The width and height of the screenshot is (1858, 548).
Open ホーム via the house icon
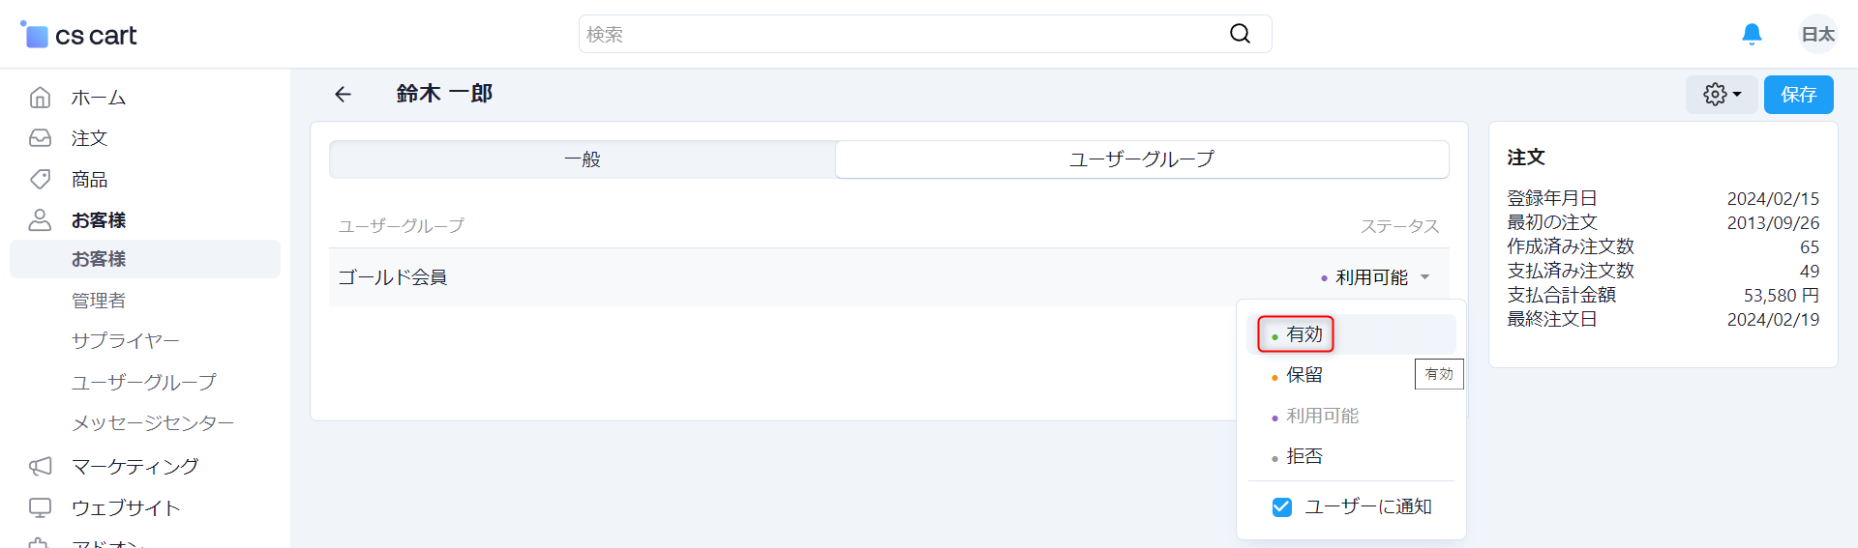(40, 98)
